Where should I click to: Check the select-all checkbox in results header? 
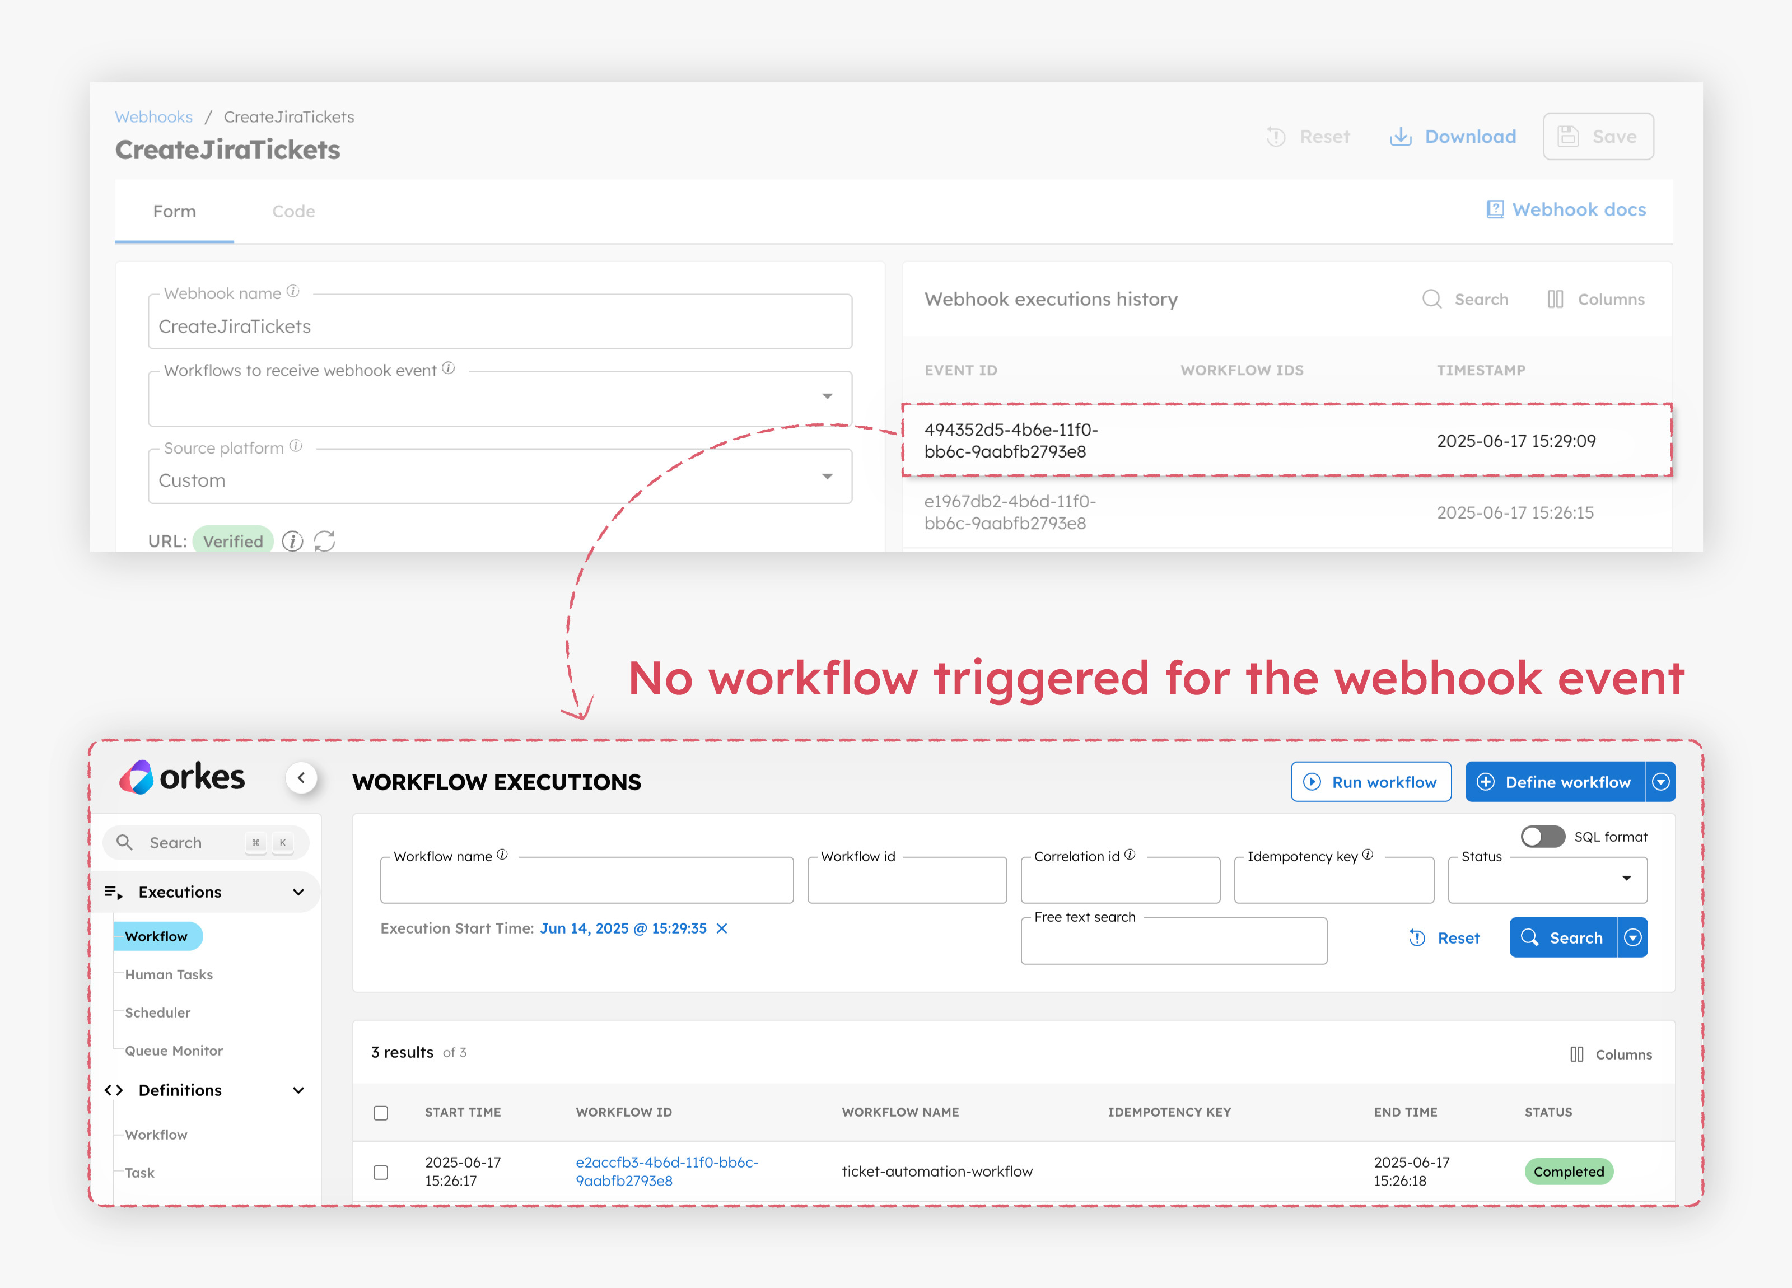click(x=381, y=1113)
